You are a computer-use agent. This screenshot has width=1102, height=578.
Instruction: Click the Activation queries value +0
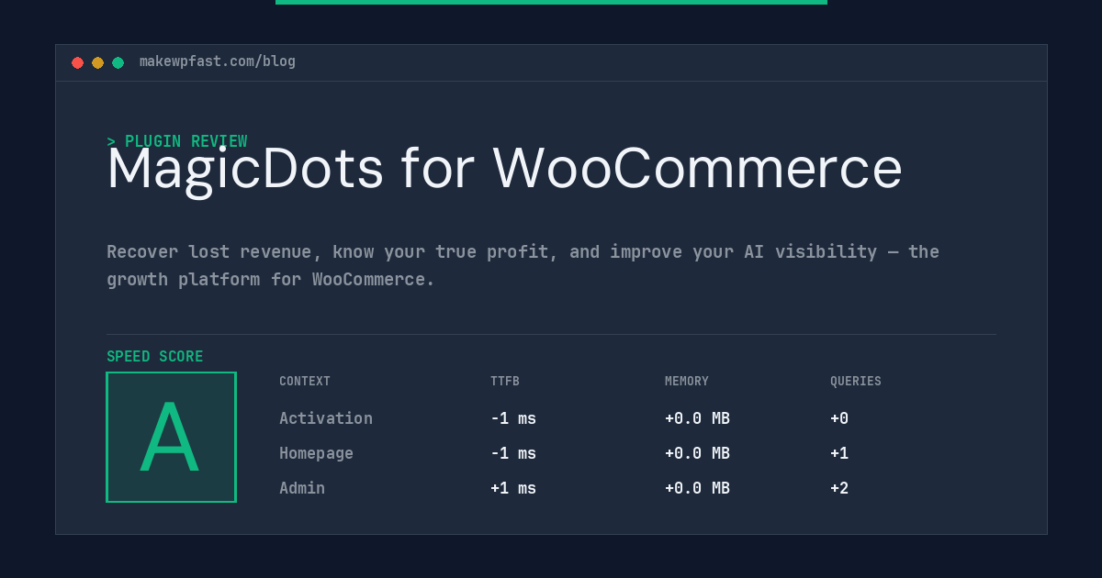pyautogui.click(x=839, y=418)
